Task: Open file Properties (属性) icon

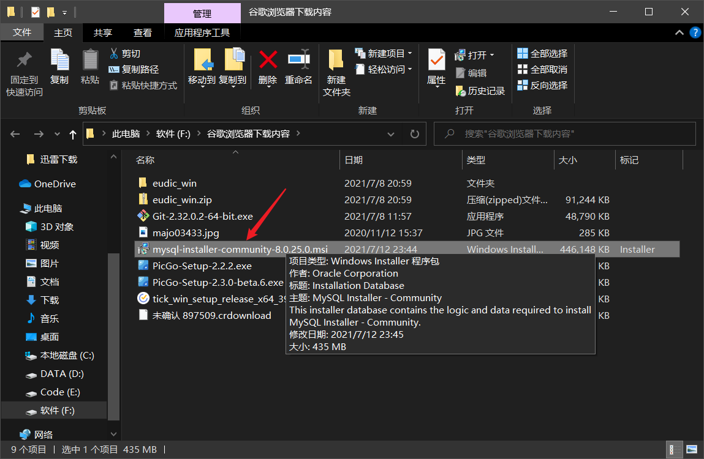Action: point(436,67)
